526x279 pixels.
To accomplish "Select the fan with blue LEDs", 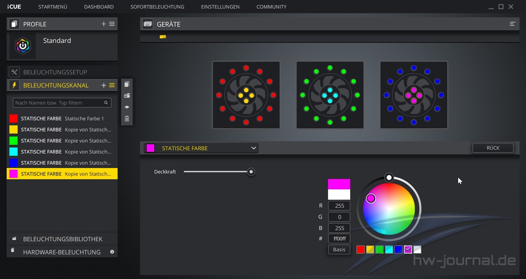I will coord(414,95).
